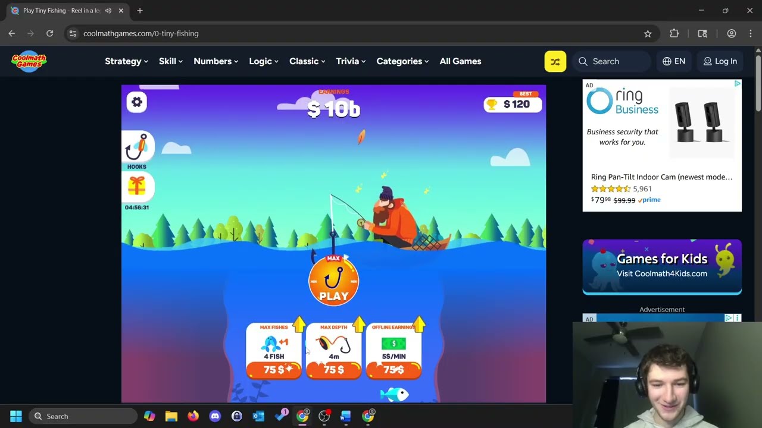Open the All Games page
Image resolution: width=762 pixels, height=428 pixels.
point(460,61)
